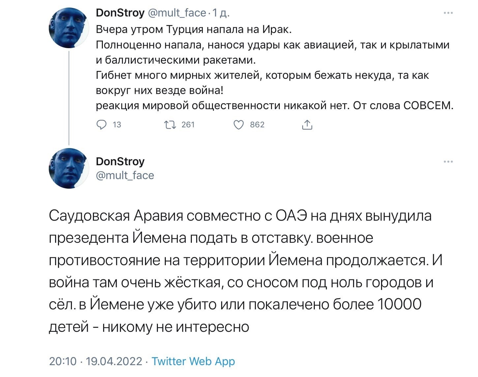This screenshot has height=377, width=478.
Task: Click the 20:10 · 19.04.2022 timestamp
Action: click(x=96, y=361)
